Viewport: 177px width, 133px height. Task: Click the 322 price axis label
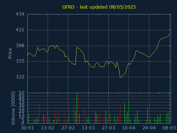tap(20, 77)
